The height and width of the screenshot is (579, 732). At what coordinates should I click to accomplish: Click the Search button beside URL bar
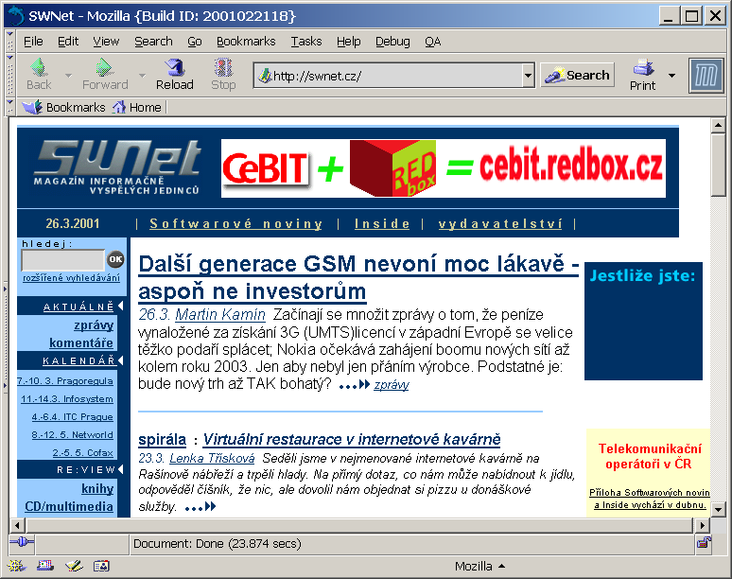click(x=578, y=75)
